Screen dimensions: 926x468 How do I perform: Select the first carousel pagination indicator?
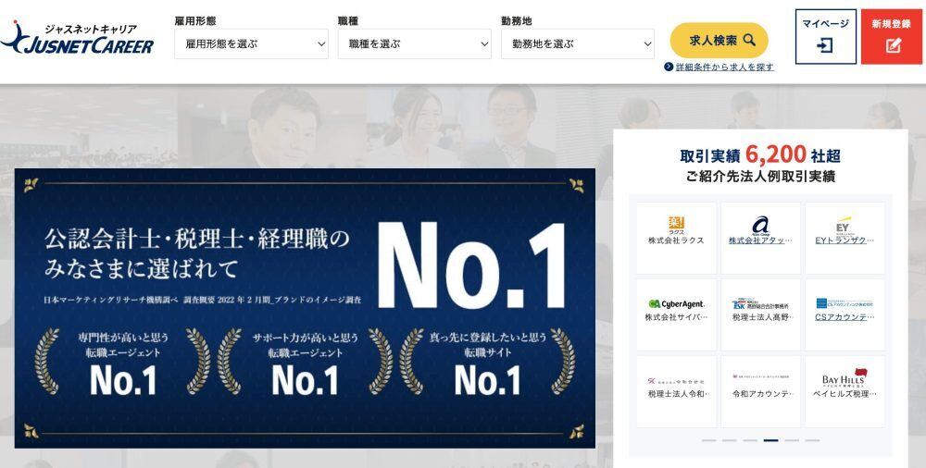point(708,440)
